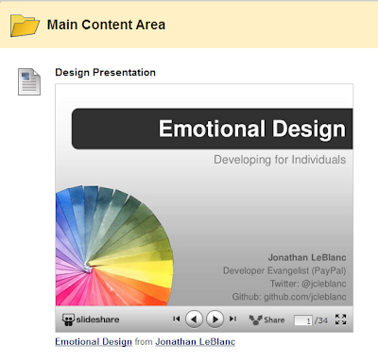Click the Developing for Individuals subtitle
This screenshot has height=363, width=378.
pyautogui.click(x=280, y=160)
